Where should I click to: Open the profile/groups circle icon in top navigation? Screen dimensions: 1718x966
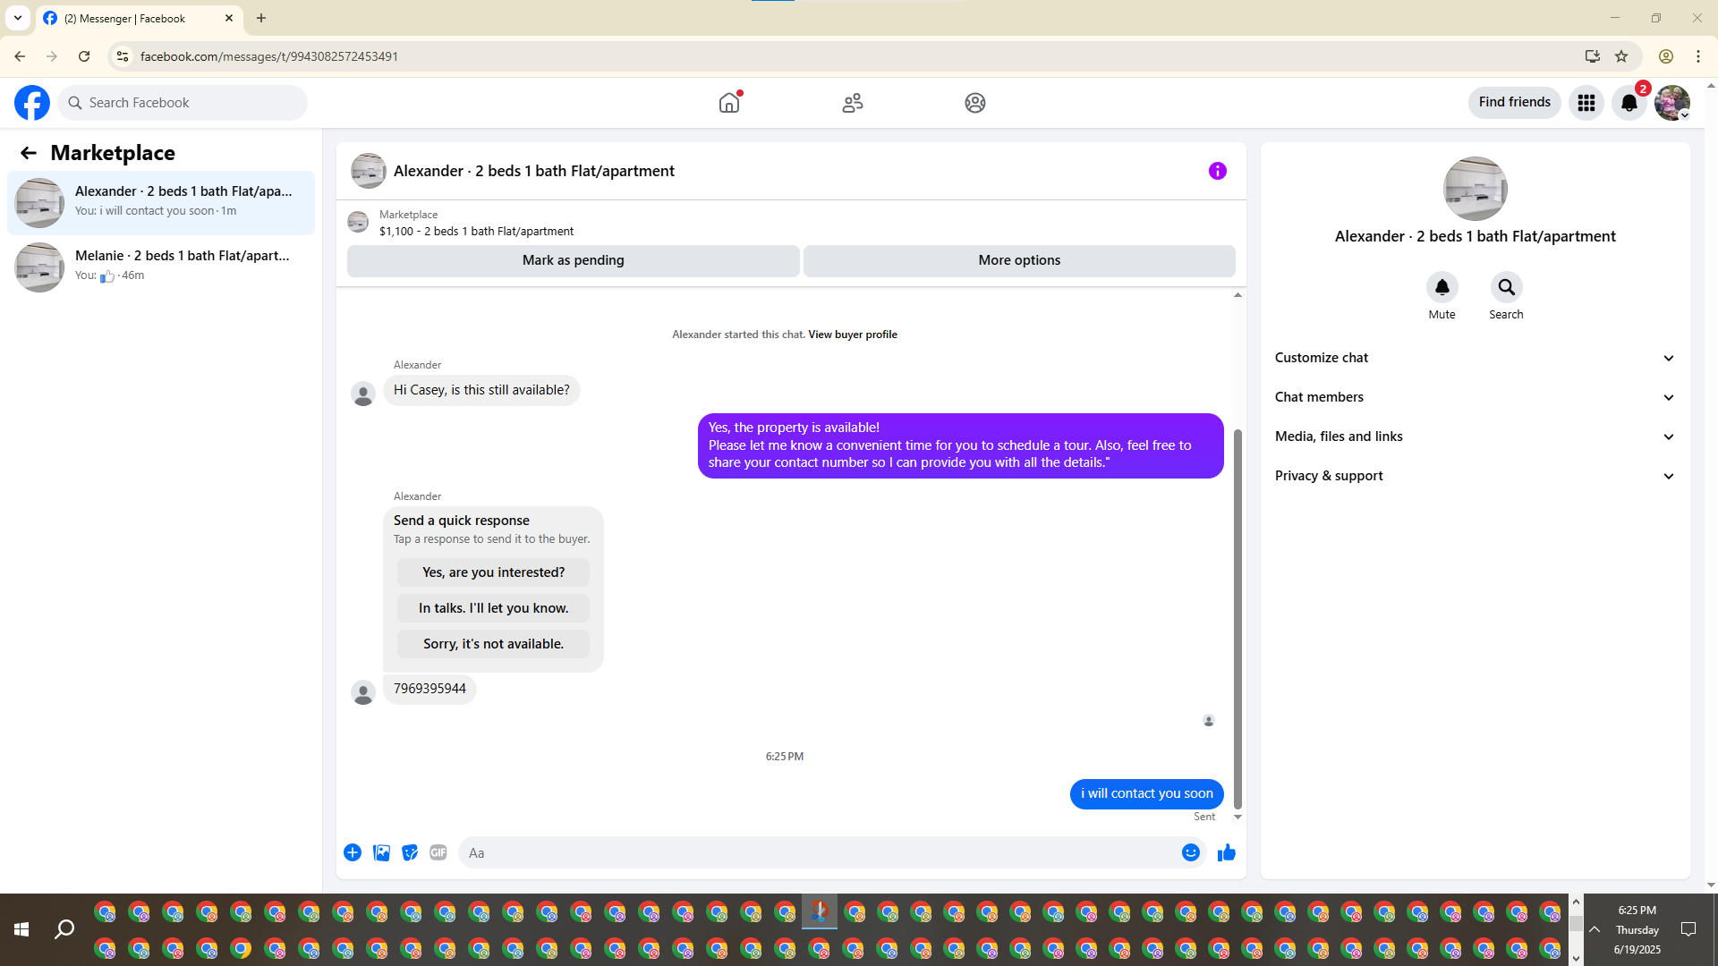tap(975, 103)
